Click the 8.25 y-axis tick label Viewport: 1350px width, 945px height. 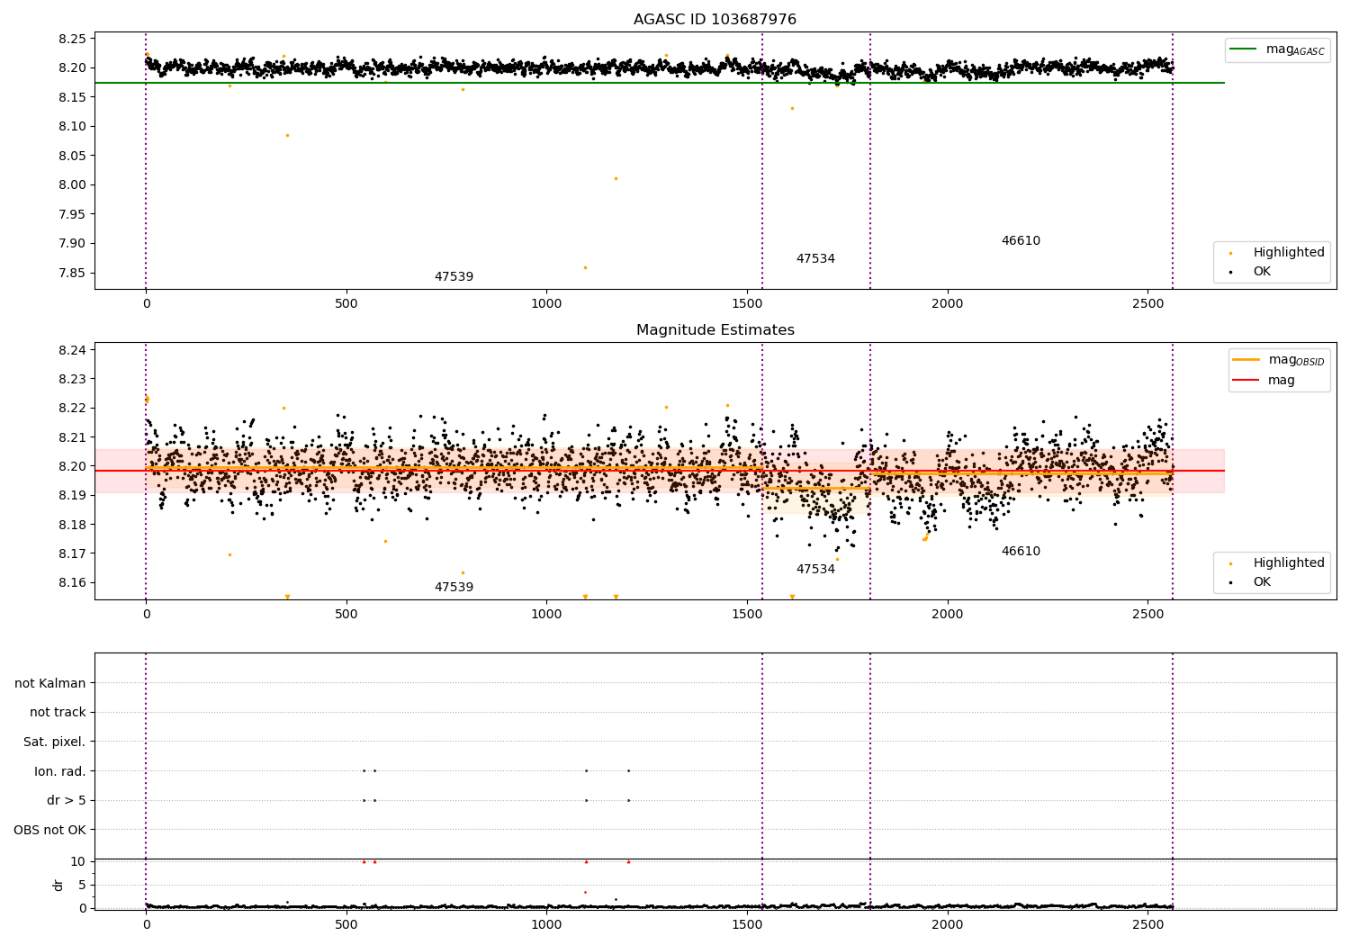click(72, 39)
